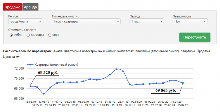The height and width of the screenshot is (112, 220).
Task: Click the first chart point at 16.05.19
Action: point(31,86)
